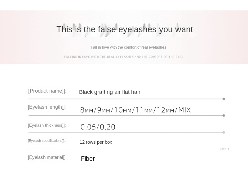Click the dot ending the Eyelash length line
248x179 pixels.
click(224, 116)
